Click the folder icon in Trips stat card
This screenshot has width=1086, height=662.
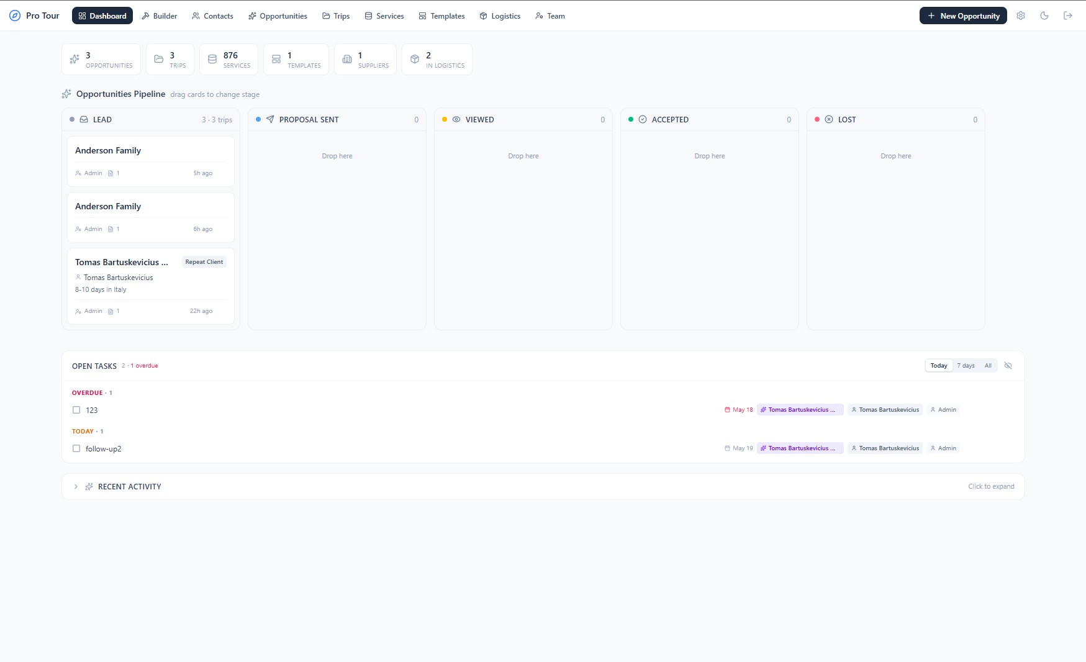pyautogui.click(x=159, y=60)
